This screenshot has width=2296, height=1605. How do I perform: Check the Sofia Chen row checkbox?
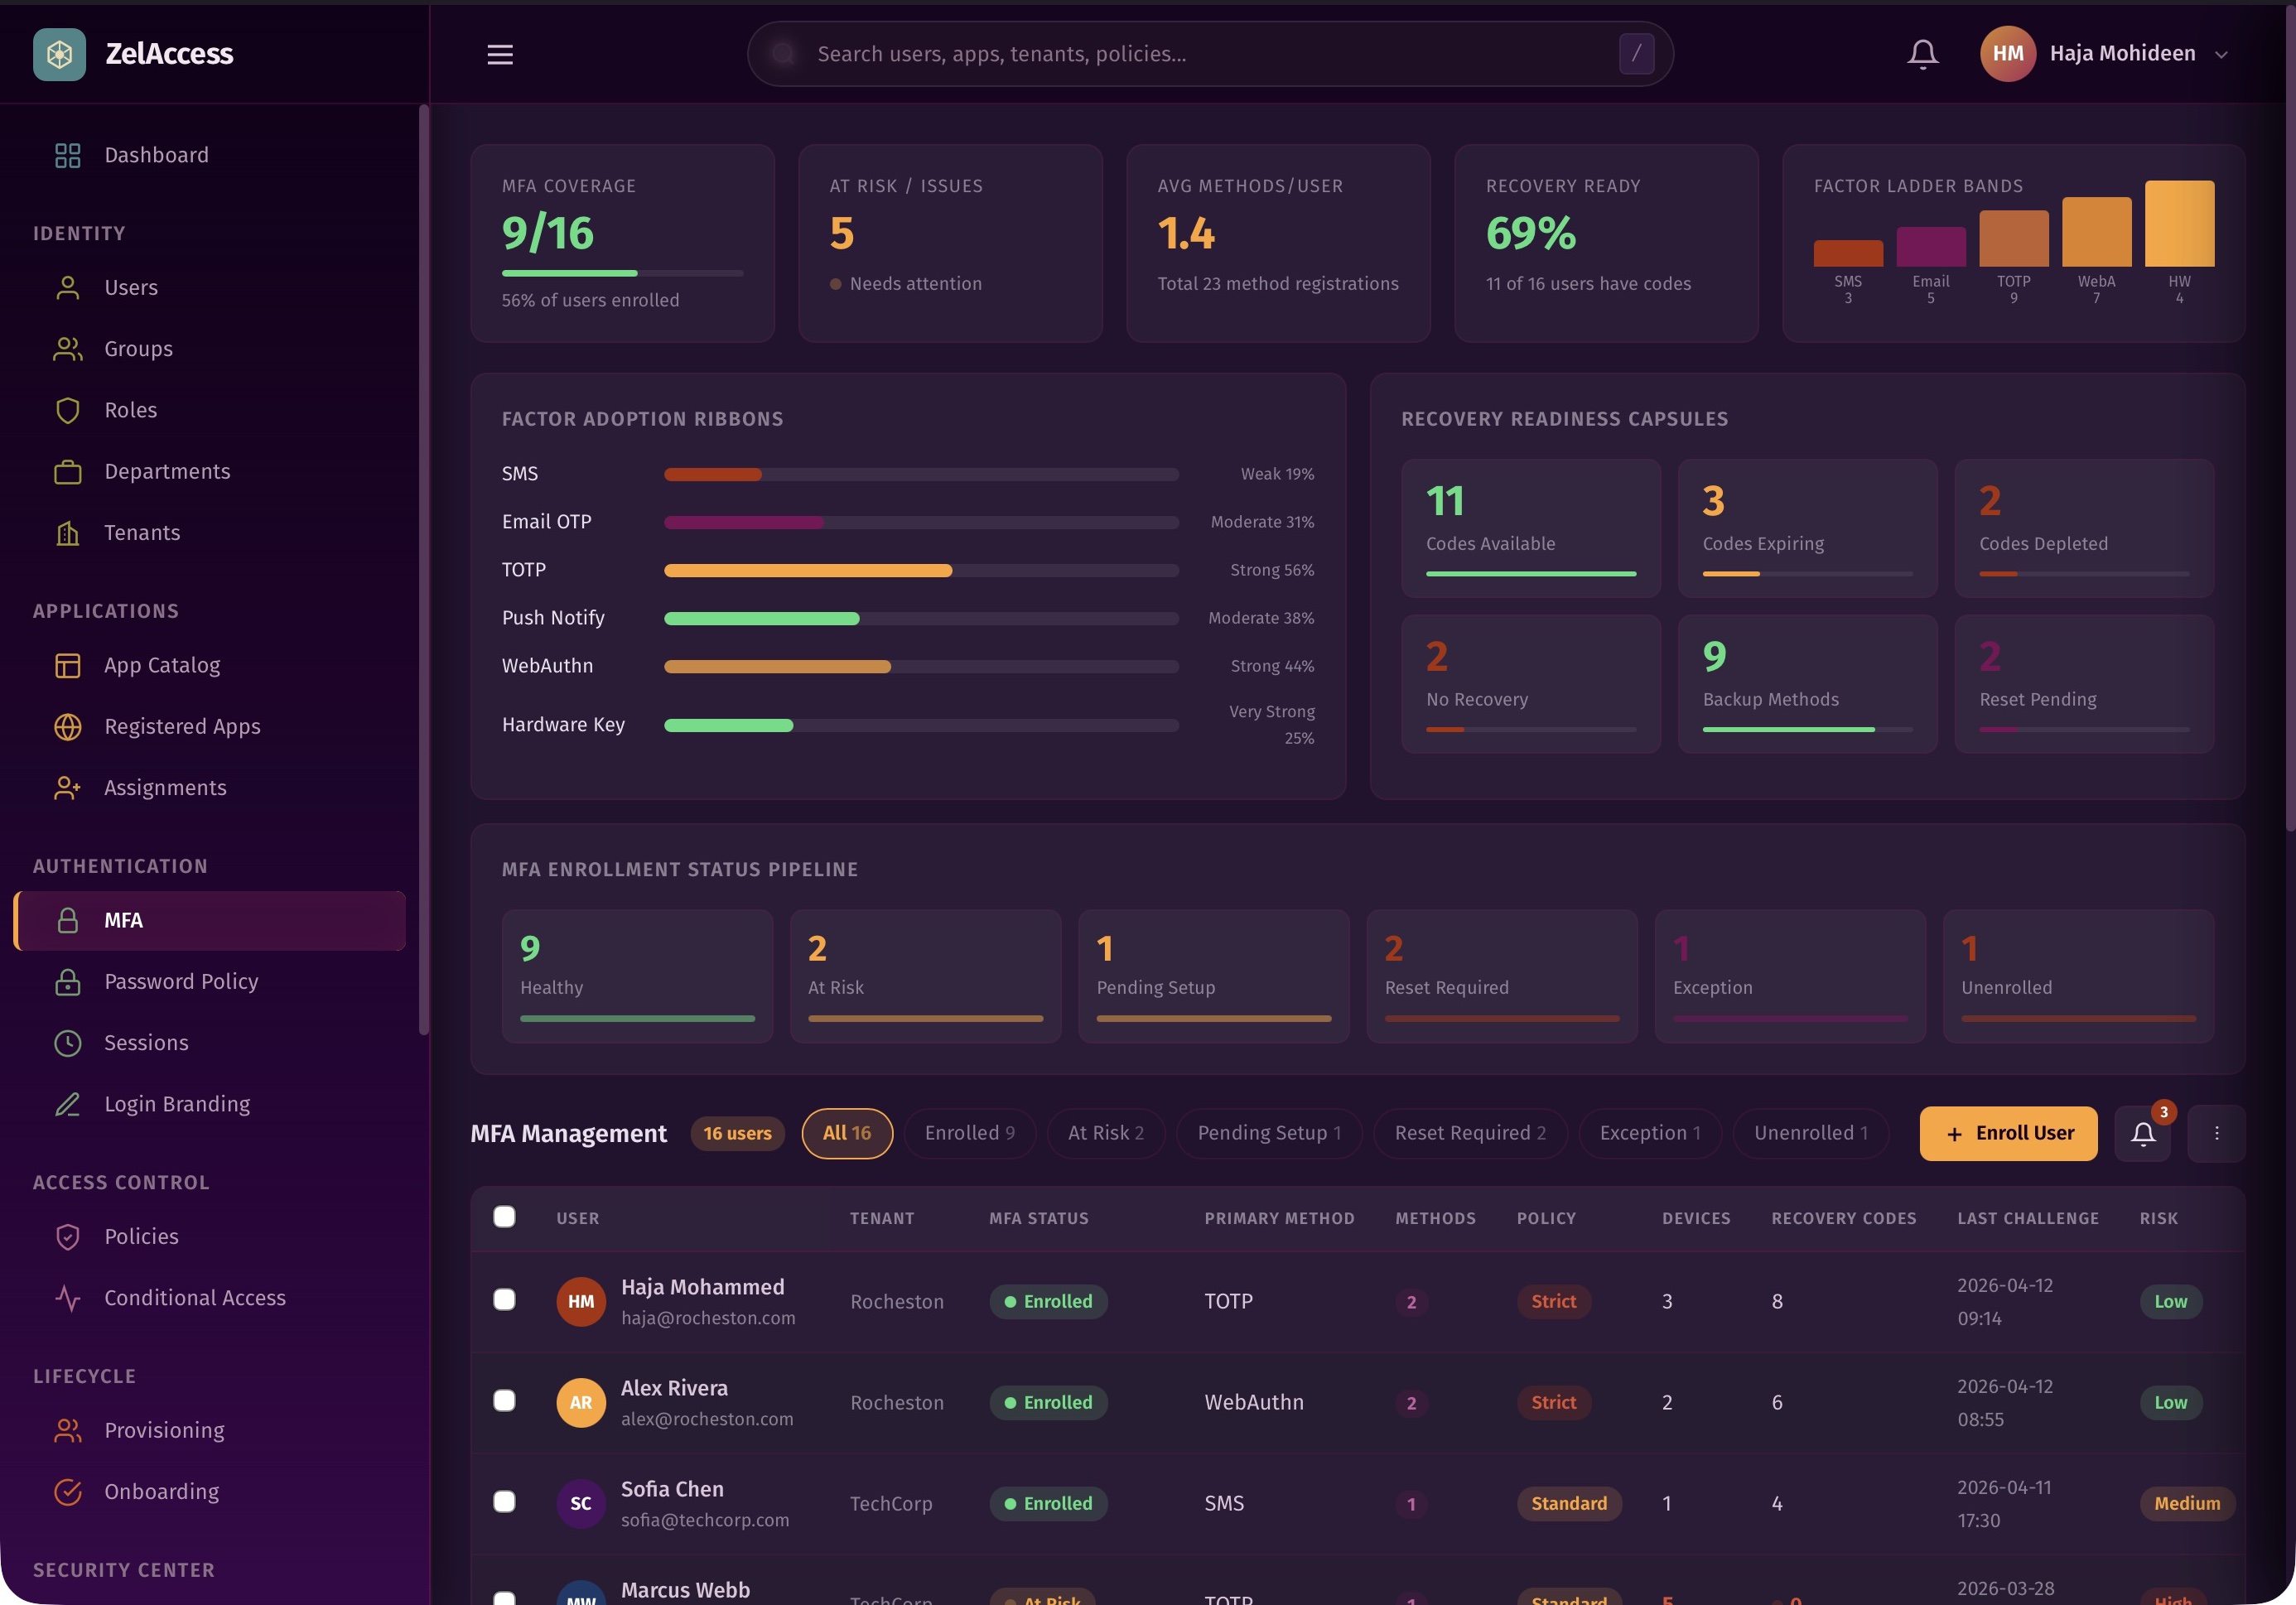[504, 1502]
